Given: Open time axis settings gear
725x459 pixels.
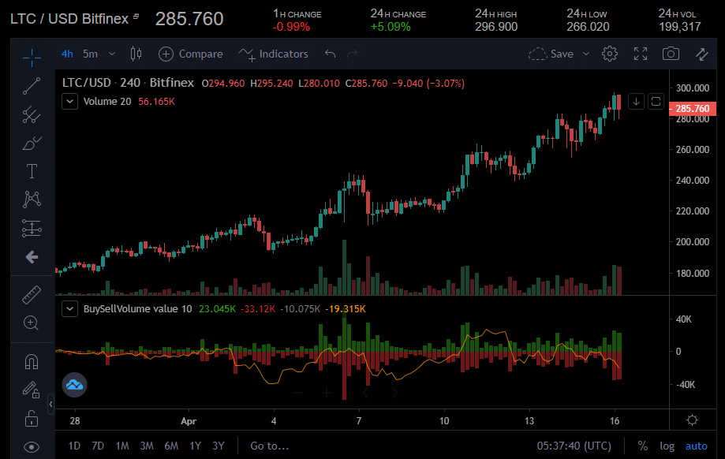Looking at the screenshot, I should tap(692, 420).
